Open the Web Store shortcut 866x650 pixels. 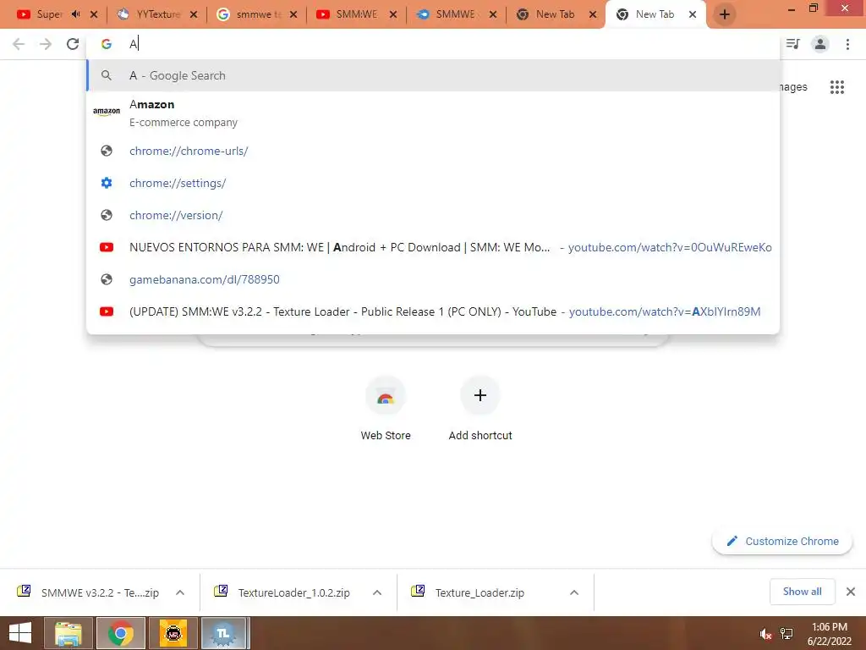tap(386, 408)
